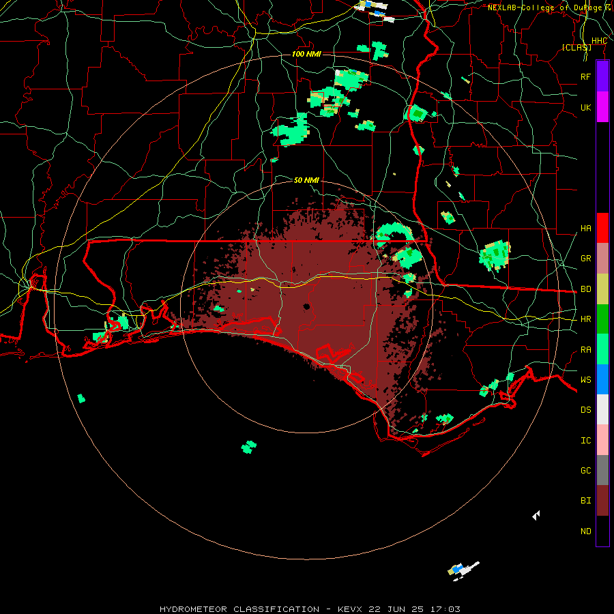The image size is (614, 614).
Task: Click the "HA" legend label
Action: [x=585, y=229]
